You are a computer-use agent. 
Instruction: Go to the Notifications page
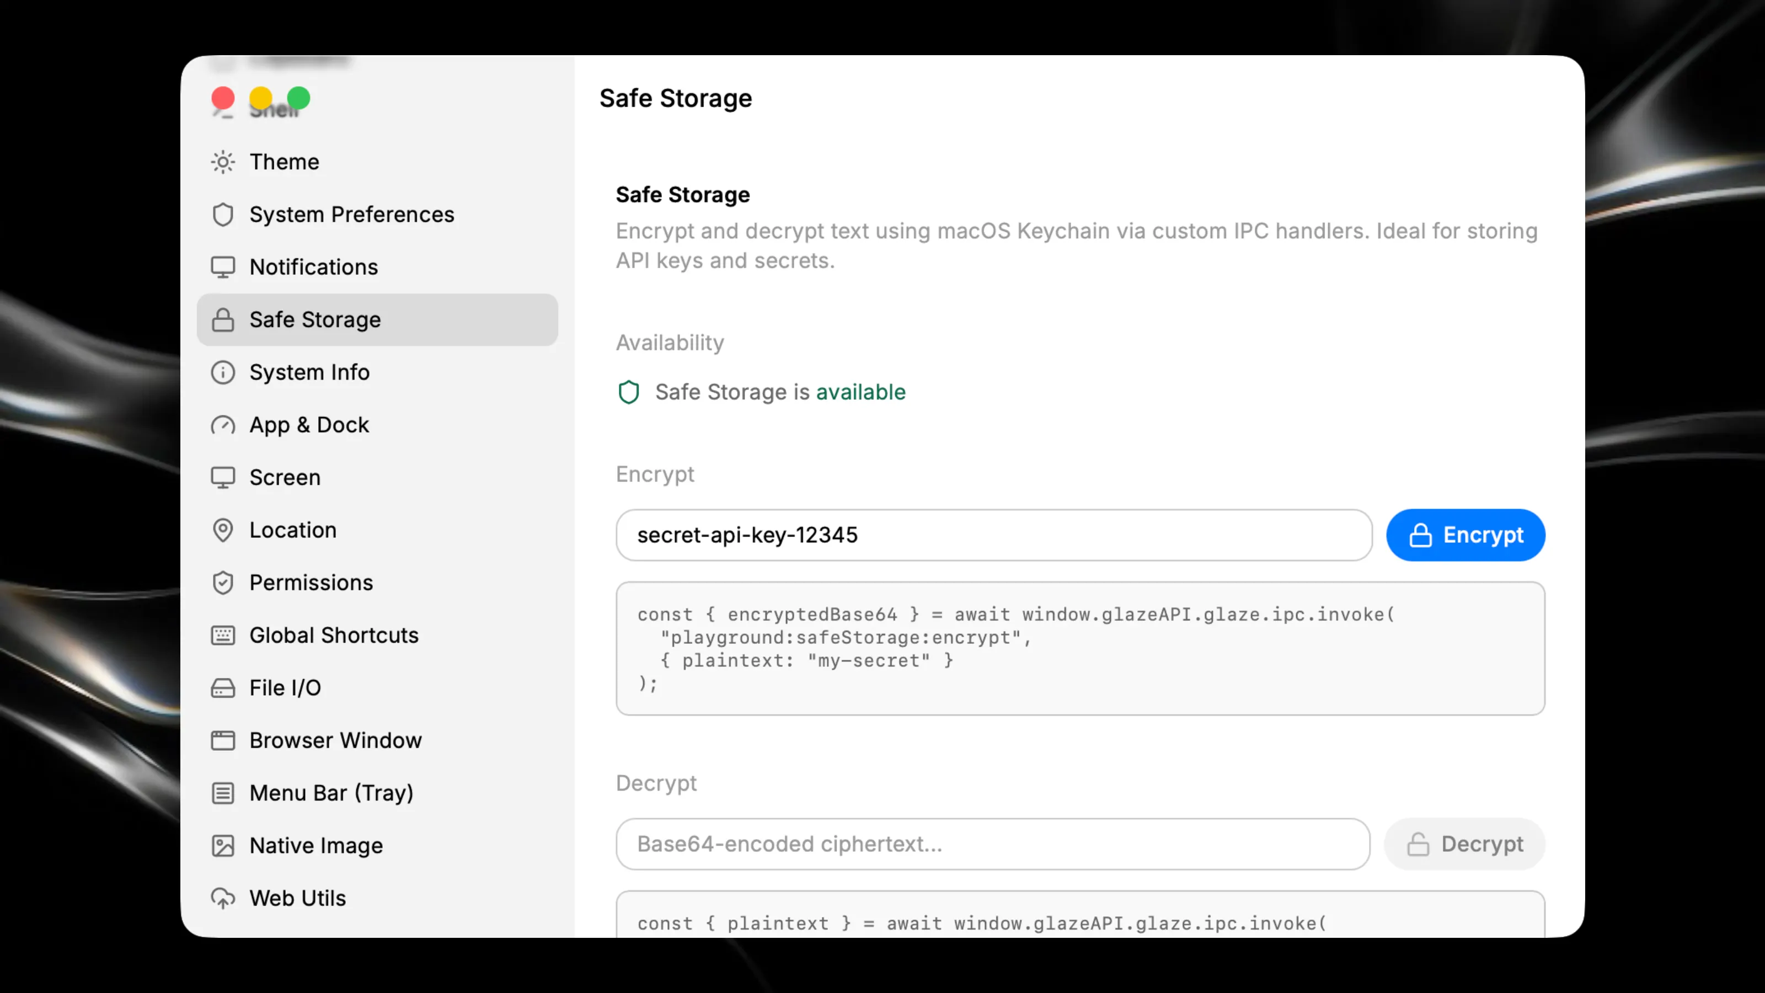pos(377,267)
